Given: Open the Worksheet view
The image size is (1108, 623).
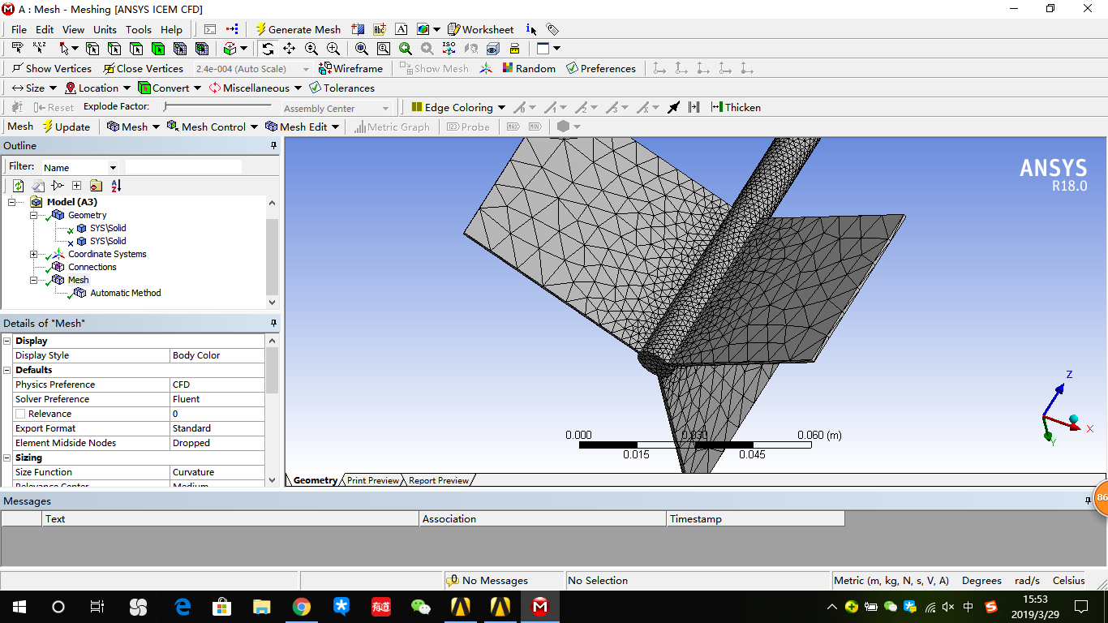Looking at the screenshot, I should pyautogui.click(x=480, y=29).
